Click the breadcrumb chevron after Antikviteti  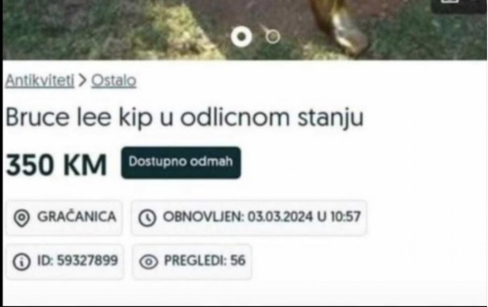click(x=82, y=81)
